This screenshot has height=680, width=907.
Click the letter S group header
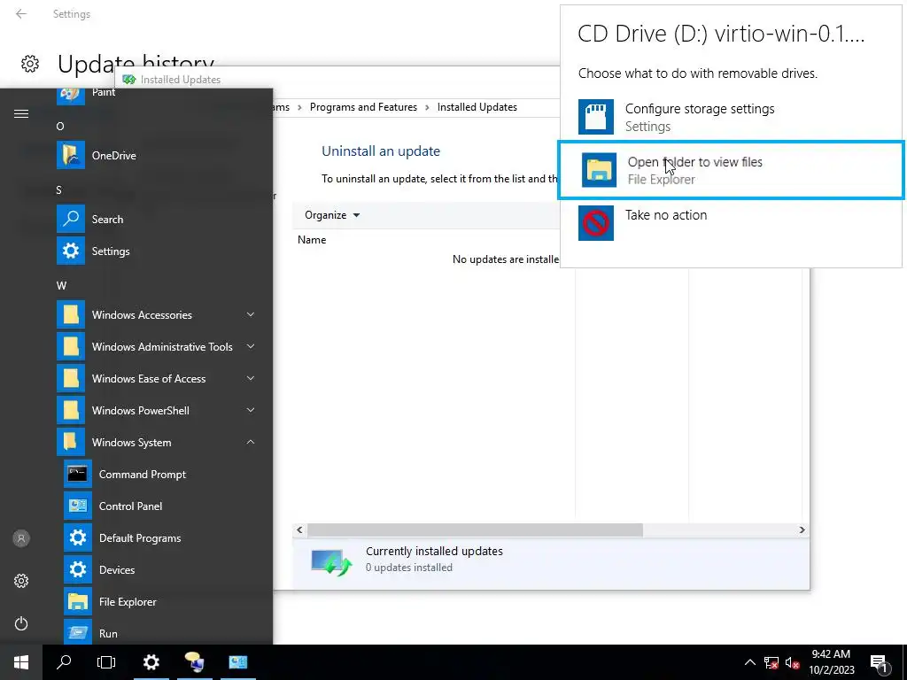point(59,189)
